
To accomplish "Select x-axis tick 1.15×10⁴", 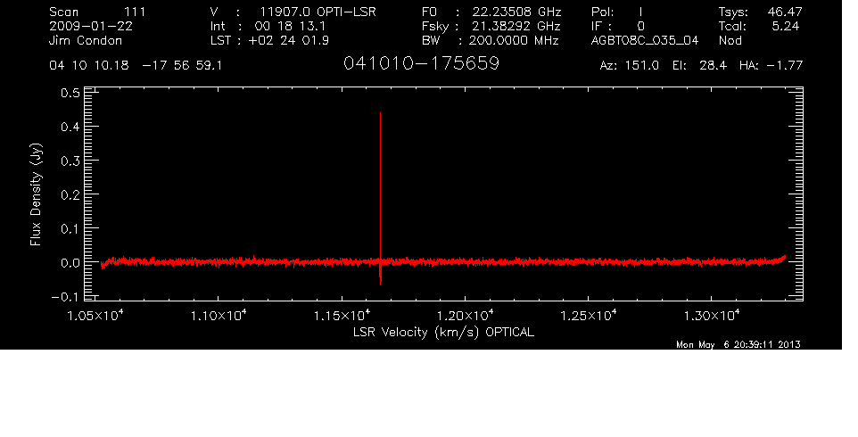I will click(x=342, y=315).
